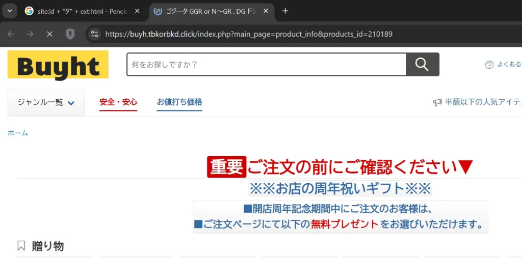Stop loading the page
The width and height of the screenshot is (522, 258).
[x=49, y=34]
